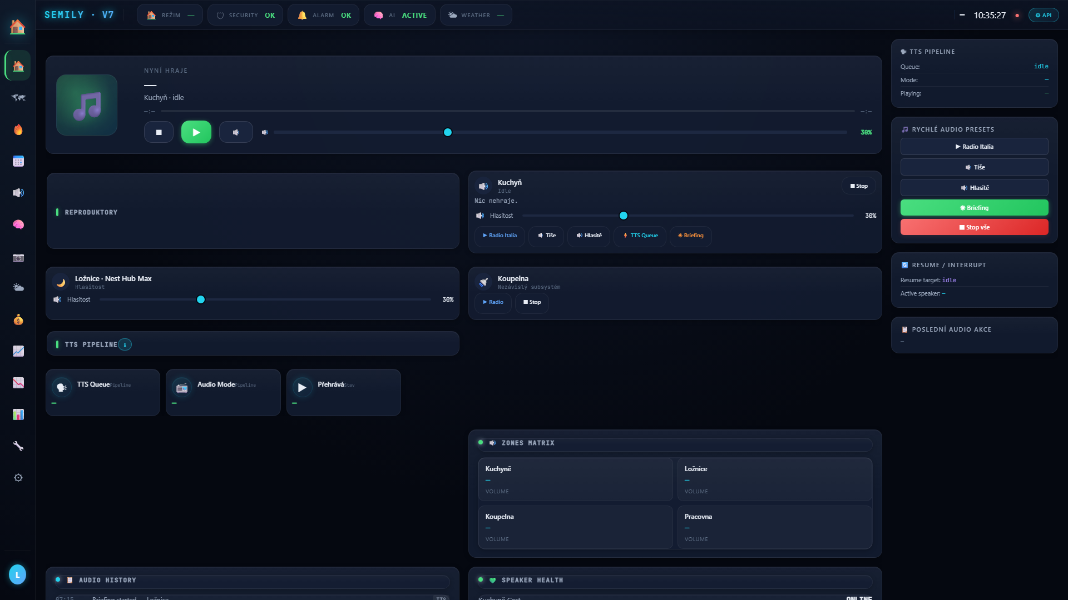This screenshot has height=600, width=1068.
Task: Open the world map sidebar icon
Action: pyautogui.click(x=18, y=98)
